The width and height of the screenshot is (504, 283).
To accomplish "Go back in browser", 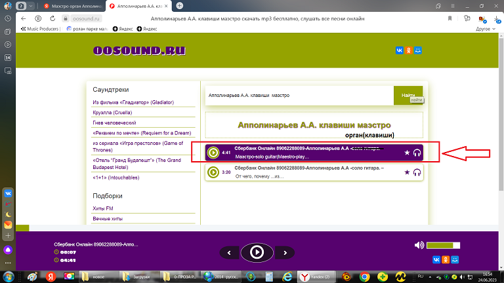I will (x=23, y=18).
